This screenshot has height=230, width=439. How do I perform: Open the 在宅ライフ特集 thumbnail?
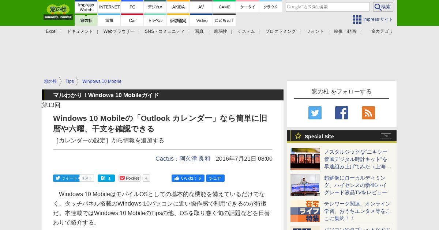[x=305, y=211]
